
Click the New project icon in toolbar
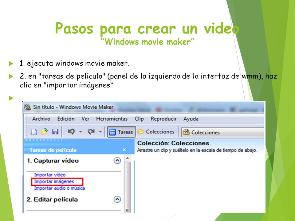(34, 132)
